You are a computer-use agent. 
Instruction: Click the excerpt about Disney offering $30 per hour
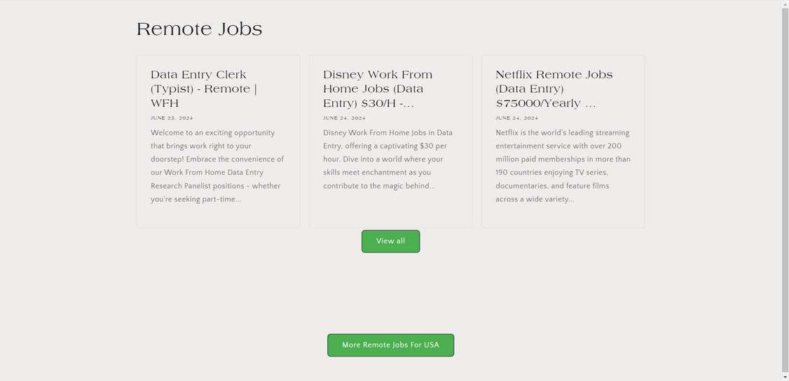[x=388, y=159]
